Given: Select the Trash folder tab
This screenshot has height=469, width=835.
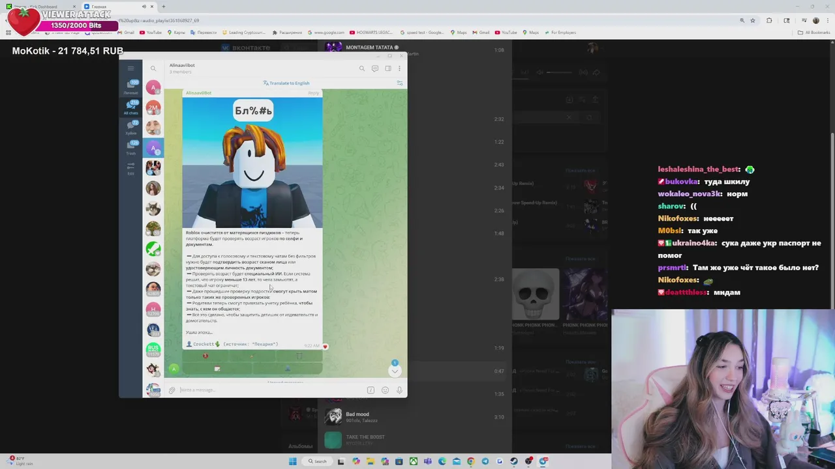Looking at the screenshot, I should (x=131, y=148).
